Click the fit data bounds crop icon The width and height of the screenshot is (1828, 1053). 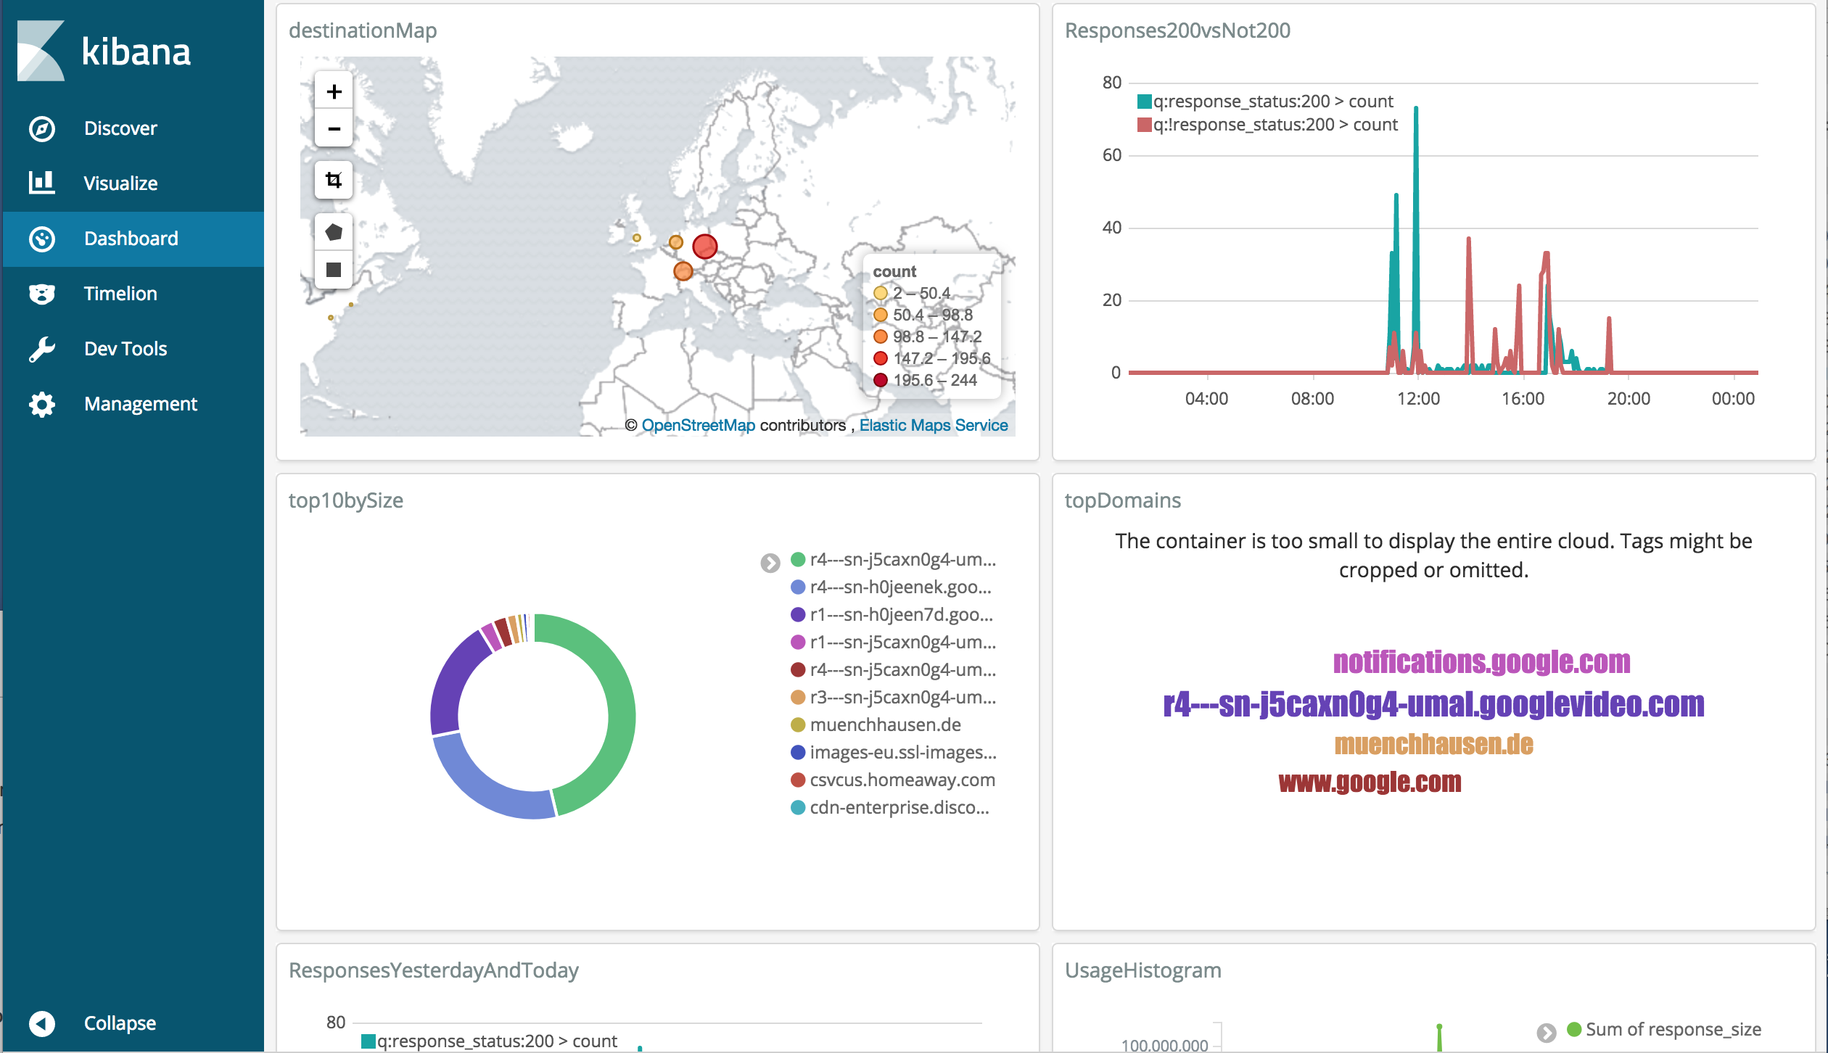pyautogui.click(x=334, y=180)
